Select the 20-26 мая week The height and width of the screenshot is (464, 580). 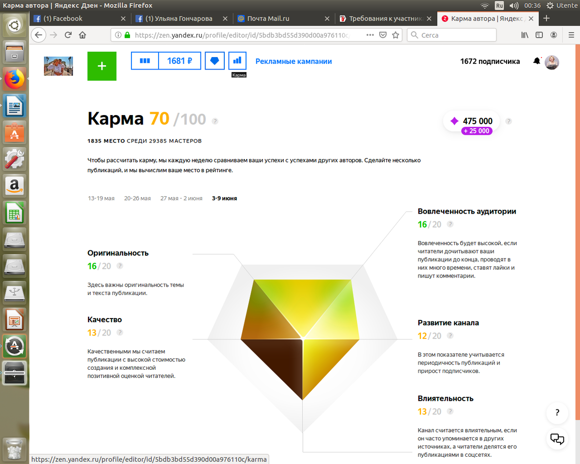pyautogui.click(x=137, y=198)
